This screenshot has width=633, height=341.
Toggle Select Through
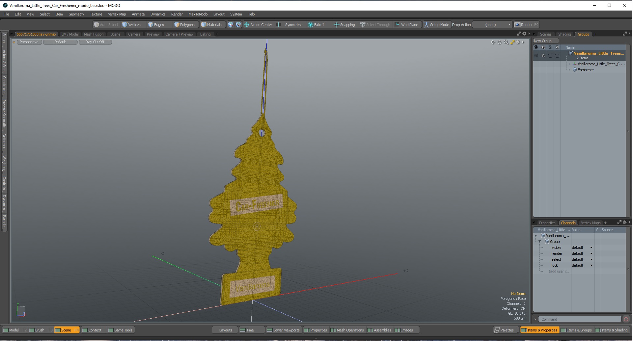[375, 25]
